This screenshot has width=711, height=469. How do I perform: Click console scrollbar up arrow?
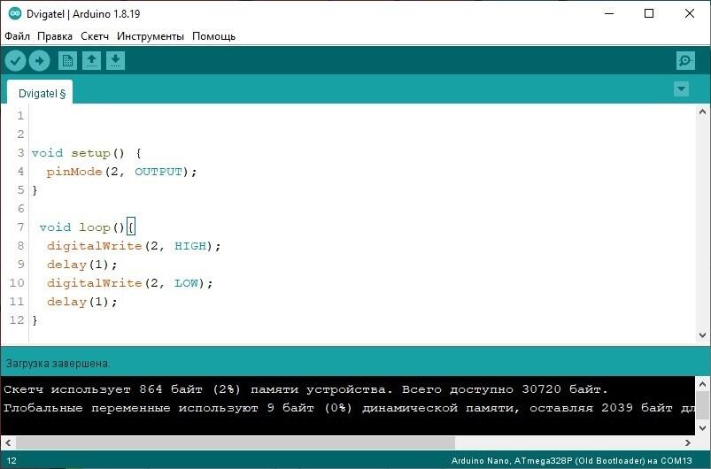tap(702, 384)
